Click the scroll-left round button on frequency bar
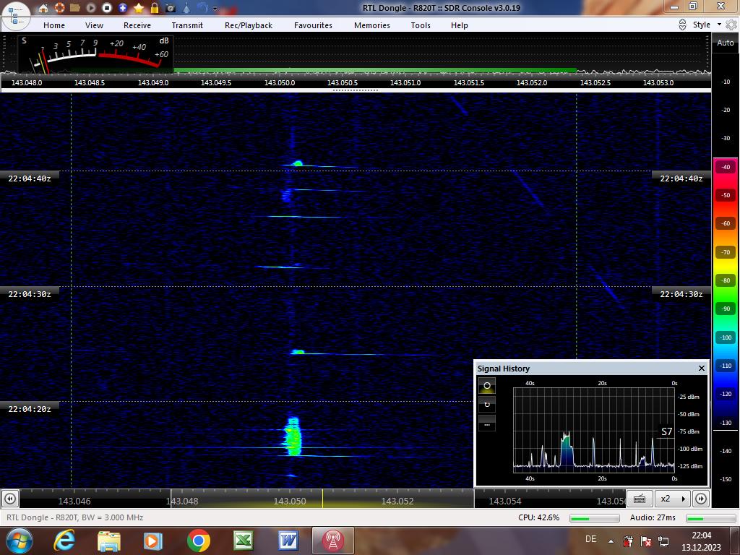 [10, 499]
